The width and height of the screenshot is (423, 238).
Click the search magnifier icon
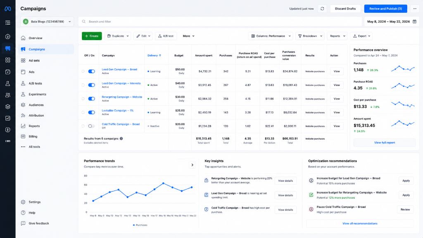pyautogui.click(x=84, y=21)
